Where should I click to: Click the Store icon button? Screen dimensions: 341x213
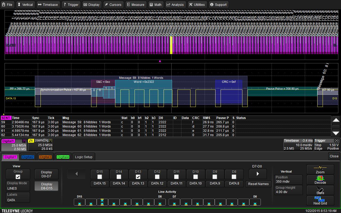pyautogui.click(x=320, y=190)
